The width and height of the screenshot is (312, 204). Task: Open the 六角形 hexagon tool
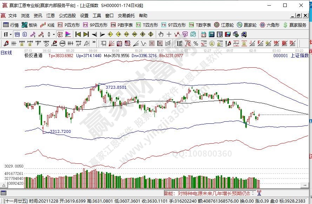270,25
